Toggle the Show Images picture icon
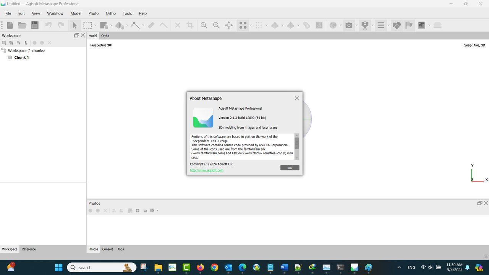 [x=422, y=25]
